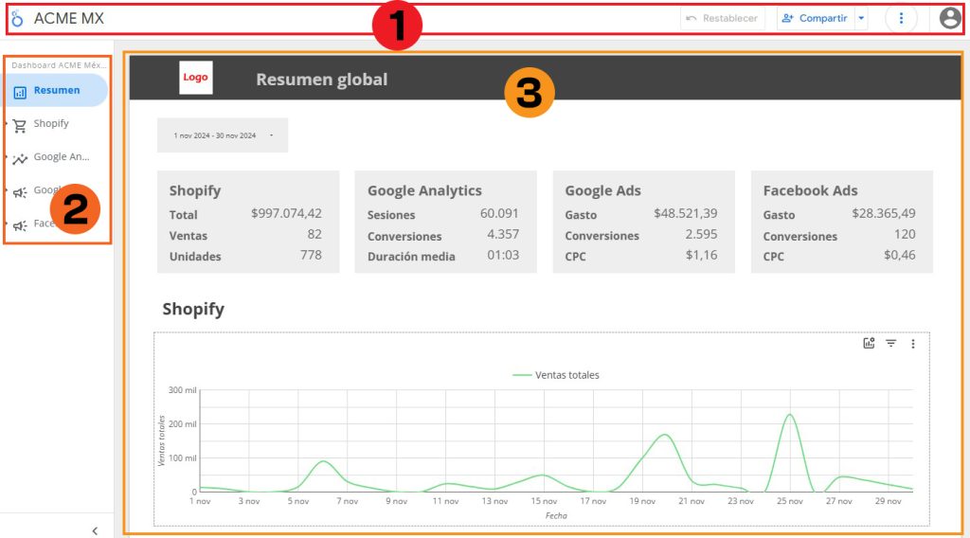
Task: Click the chart explore icon above the line chart
Action: (869, 343)
